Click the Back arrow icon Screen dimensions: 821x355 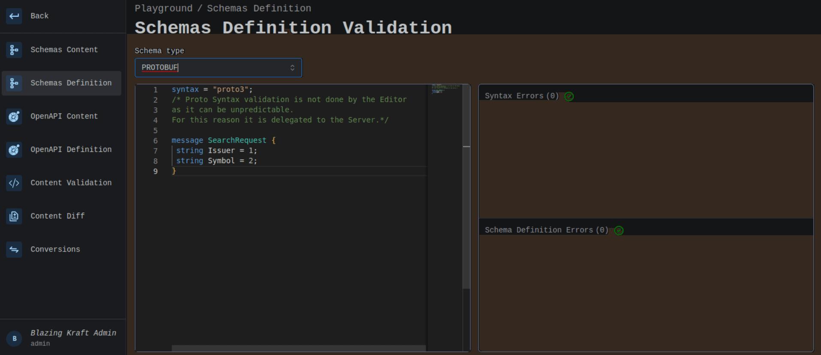pos(14,16)
